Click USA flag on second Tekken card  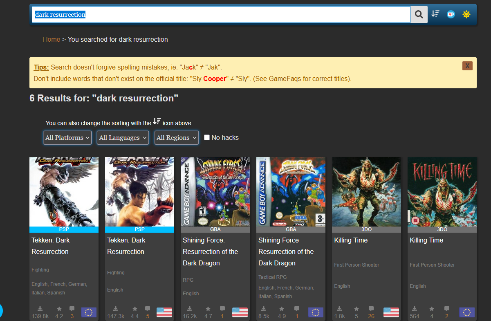(x=164, y=312)
